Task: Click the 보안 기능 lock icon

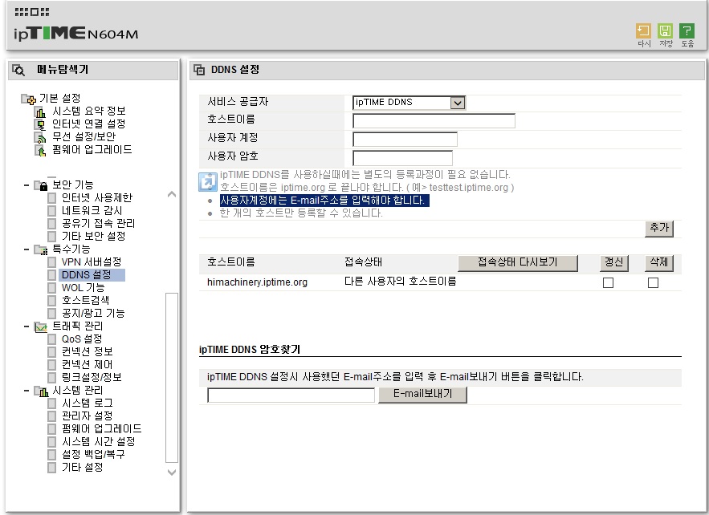Action: 41,185
